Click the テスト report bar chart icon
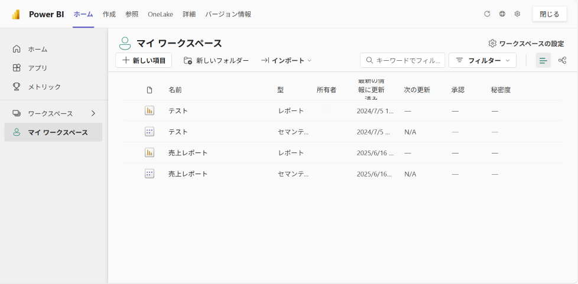Image resolution: width=578 pixels, height=284 pixels. [150, 110]
